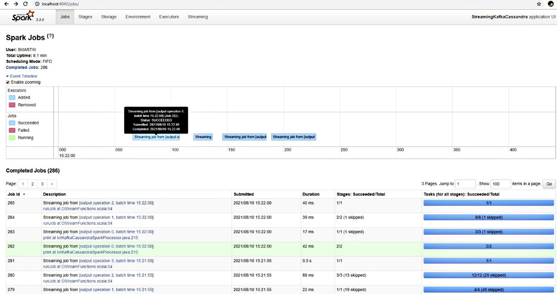Reload the page with the refresh icon
This screenshot has width=557, height=294.
25,4
